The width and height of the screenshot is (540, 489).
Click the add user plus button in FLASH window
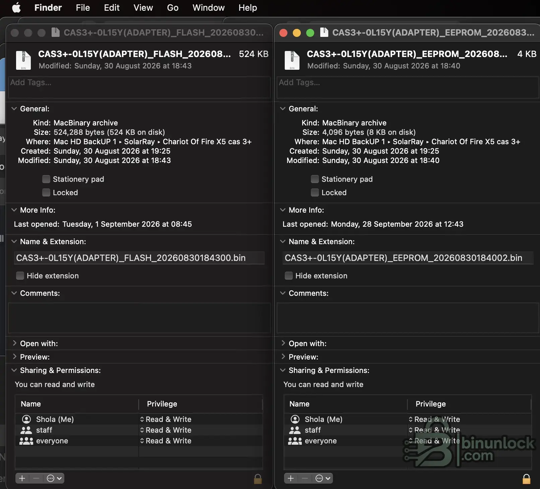pyautogui.click(x=22, y=478)
